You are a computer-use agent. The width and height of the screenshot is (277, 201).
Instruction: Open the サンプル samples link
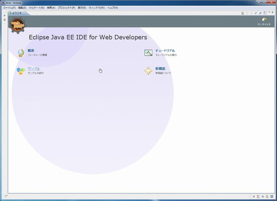[x=34, y=69]
